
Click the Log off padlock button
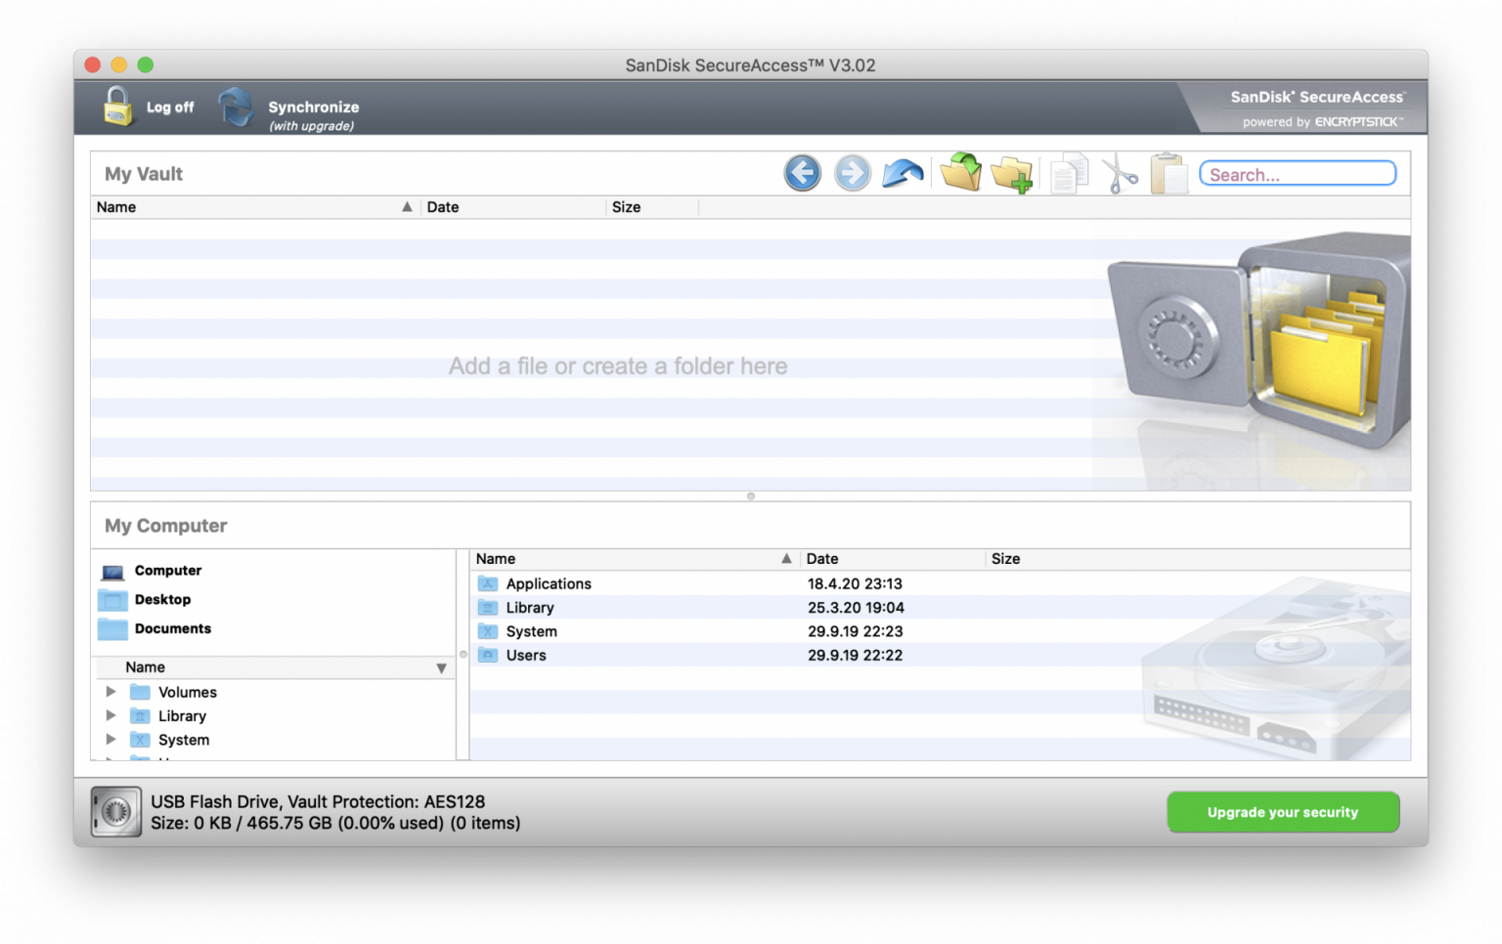point(148,107)
